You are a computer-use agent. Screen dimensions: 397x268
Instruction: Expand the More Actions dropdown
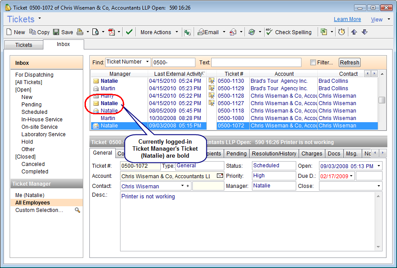tap(177, 32)
